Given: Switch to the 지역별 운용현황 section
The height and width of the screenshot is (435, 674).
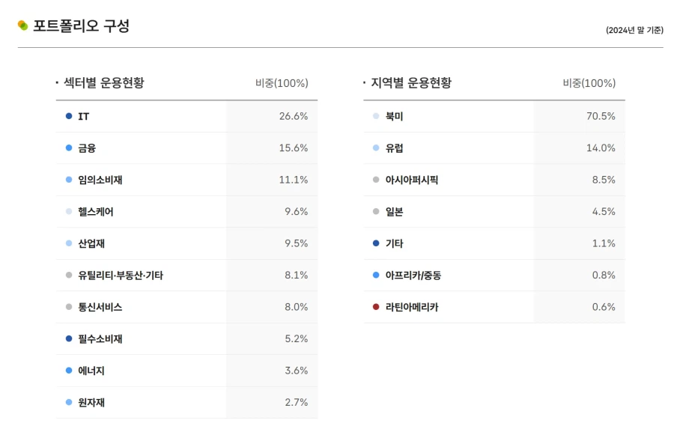Looking at the screenshot, I should (x=408, y=83).
